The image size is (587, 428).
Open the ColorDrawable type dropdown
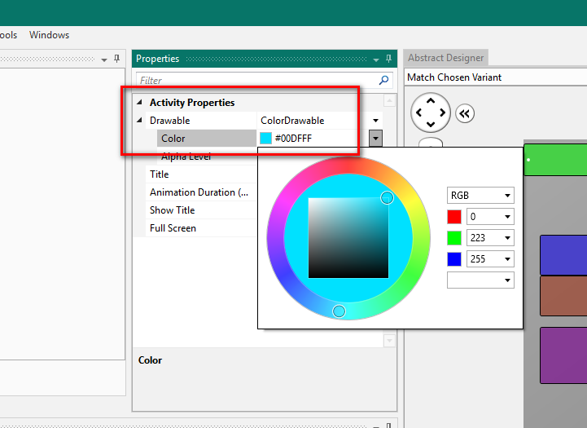click(x=375, y=121)
